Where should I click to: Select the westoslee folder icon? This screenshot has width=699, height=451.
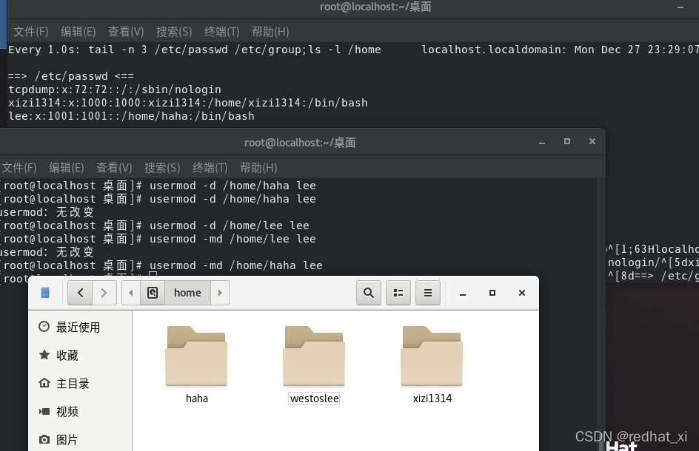pos(314,356)
